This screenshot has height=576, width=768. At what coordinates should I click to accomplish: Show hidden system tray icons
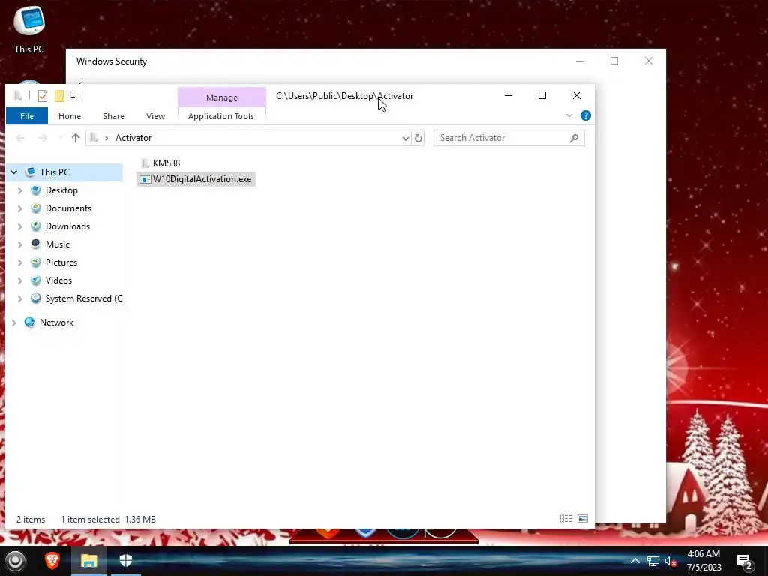[634, 561]
